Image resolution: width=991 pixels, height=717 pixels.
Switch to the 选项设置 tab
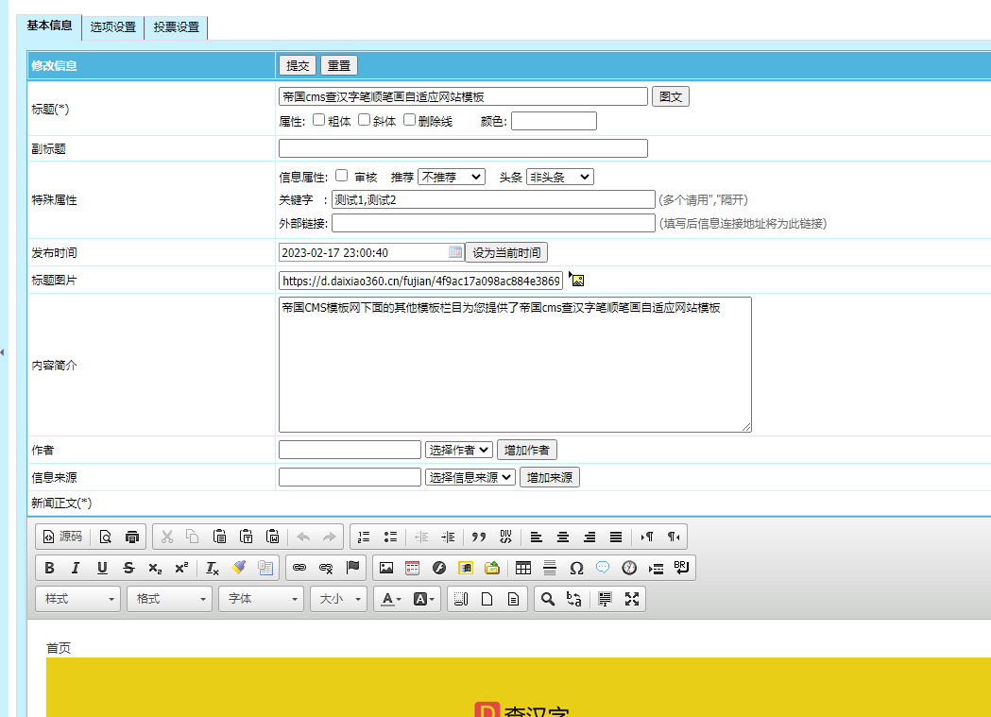(113, 27)
